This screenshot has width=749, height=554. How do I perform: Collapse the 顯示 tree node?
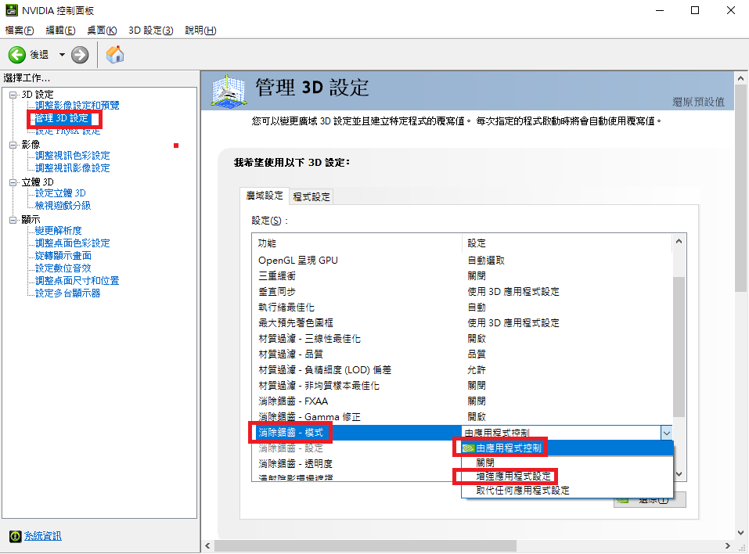13,220
